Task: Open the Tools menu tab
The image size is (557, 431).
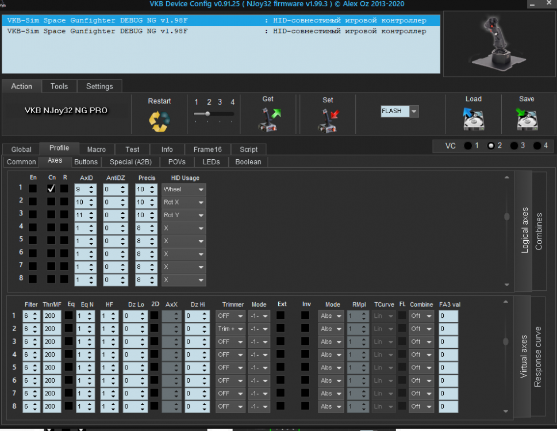Action: (59, 86)
